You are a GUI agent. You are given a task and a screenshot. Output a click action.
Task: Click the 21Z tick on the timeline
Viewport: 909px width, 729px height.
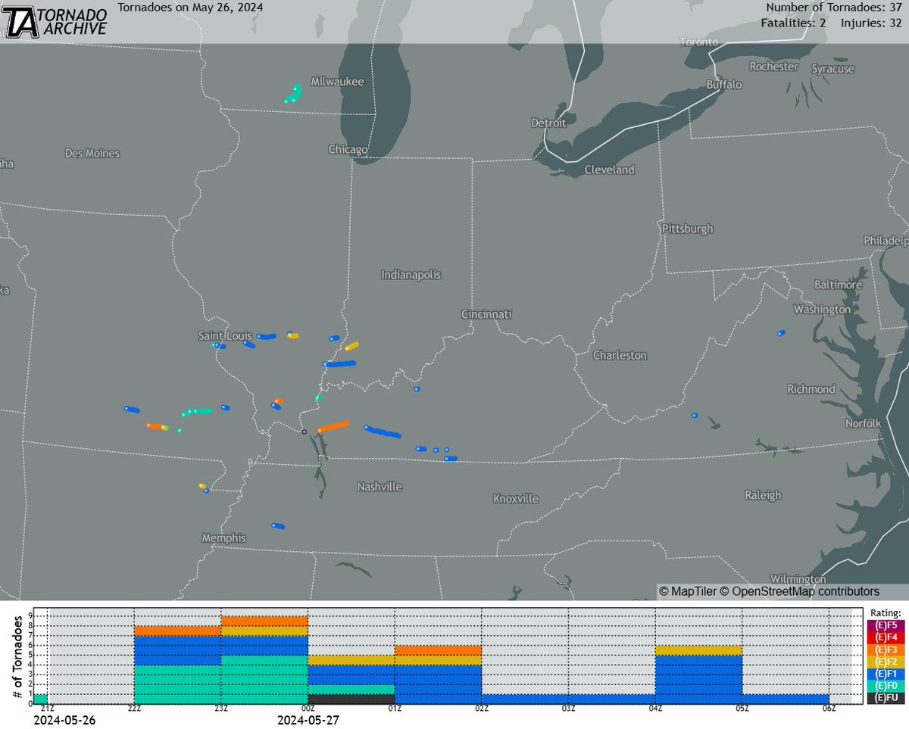(47, 710)
